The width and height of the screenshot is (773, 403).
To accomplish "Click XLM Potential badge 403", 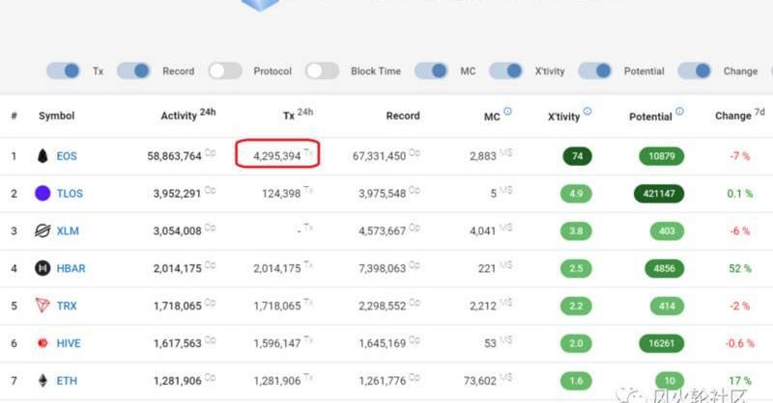I will coord(667,230).
